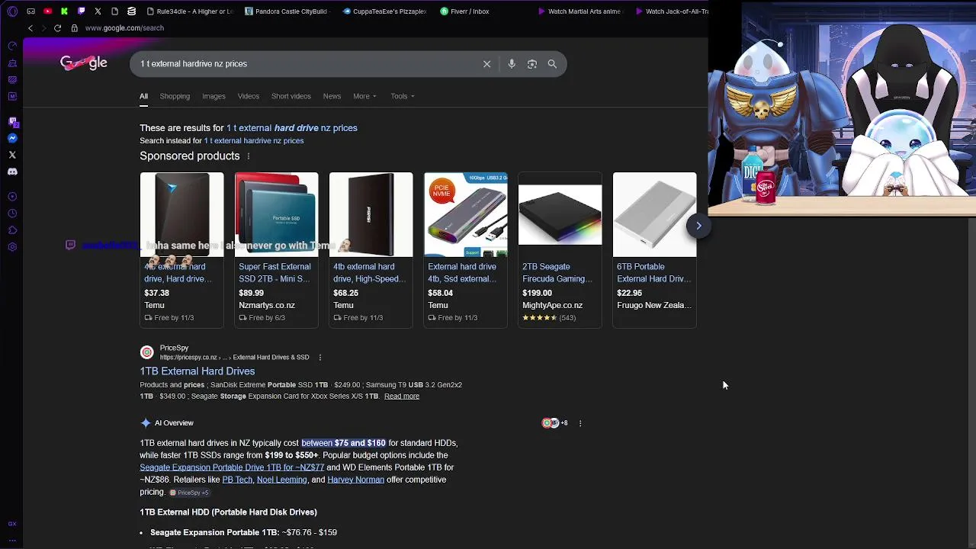Switch to Fiverr Inbox tab

(465, 11)
